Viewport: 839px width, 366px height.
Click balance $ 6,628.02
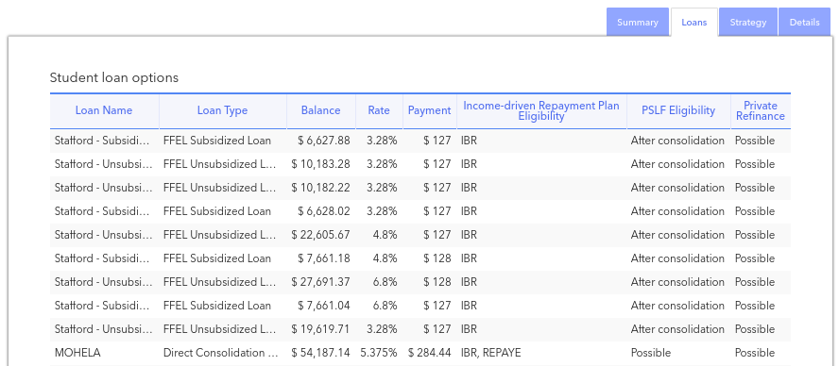point(325,211)
